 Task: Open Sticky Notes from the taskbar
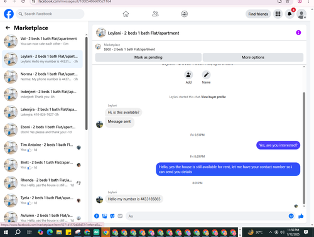tap(68, 232)
